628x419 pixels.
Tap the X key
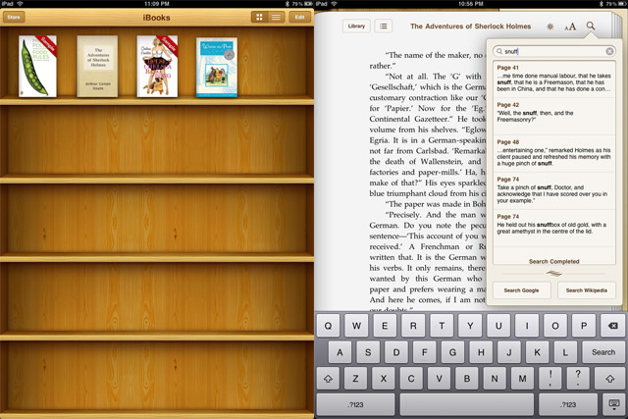[x=384, y=378]
